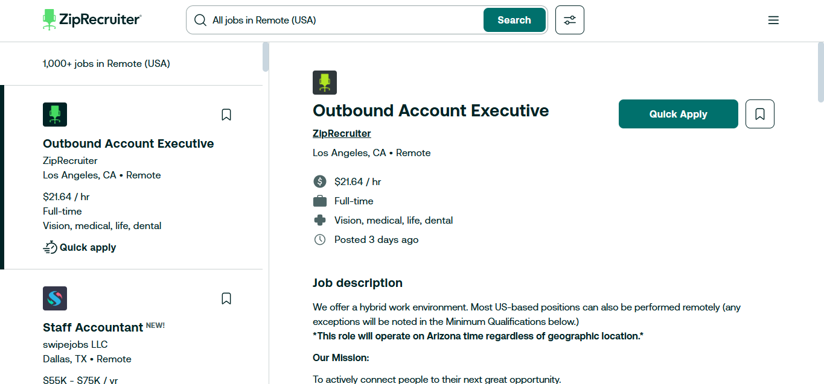The height and width of the screenshot is (384, 824).
Task: Click the Quick apply stopwatch icon
Action: click(x=50, y=247)
